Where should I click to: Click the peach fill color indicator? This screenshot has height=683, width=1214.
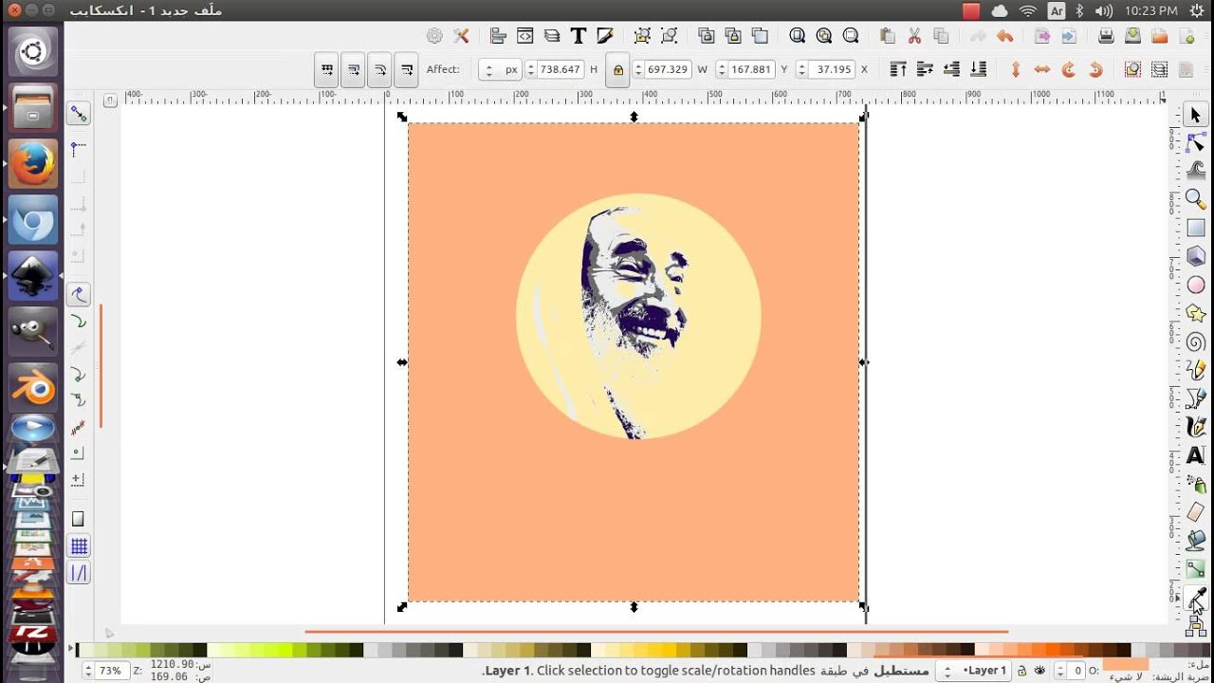click(1125, 665)
